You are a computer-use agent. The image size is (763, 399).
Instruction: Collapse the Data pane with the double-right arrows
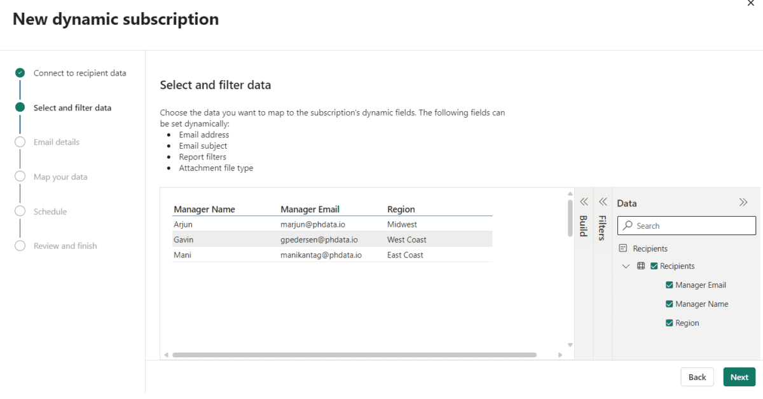[743, 201]
